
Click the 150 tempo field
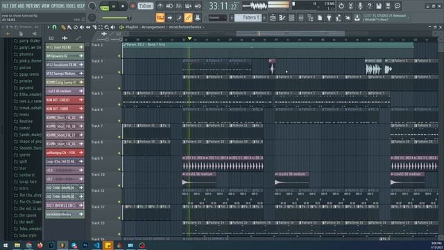[x=145, y=6]
